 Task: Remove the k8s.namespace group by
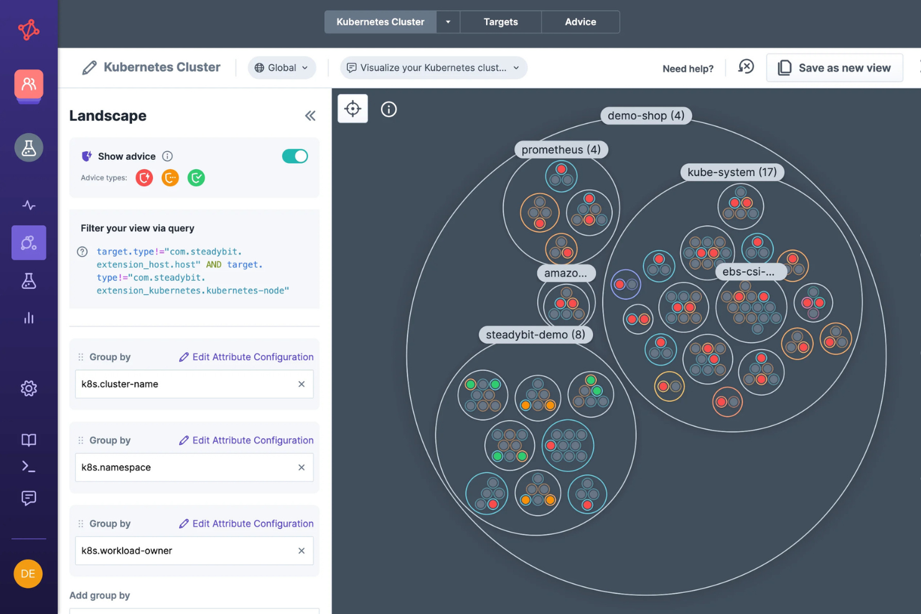tap(302, 468)
